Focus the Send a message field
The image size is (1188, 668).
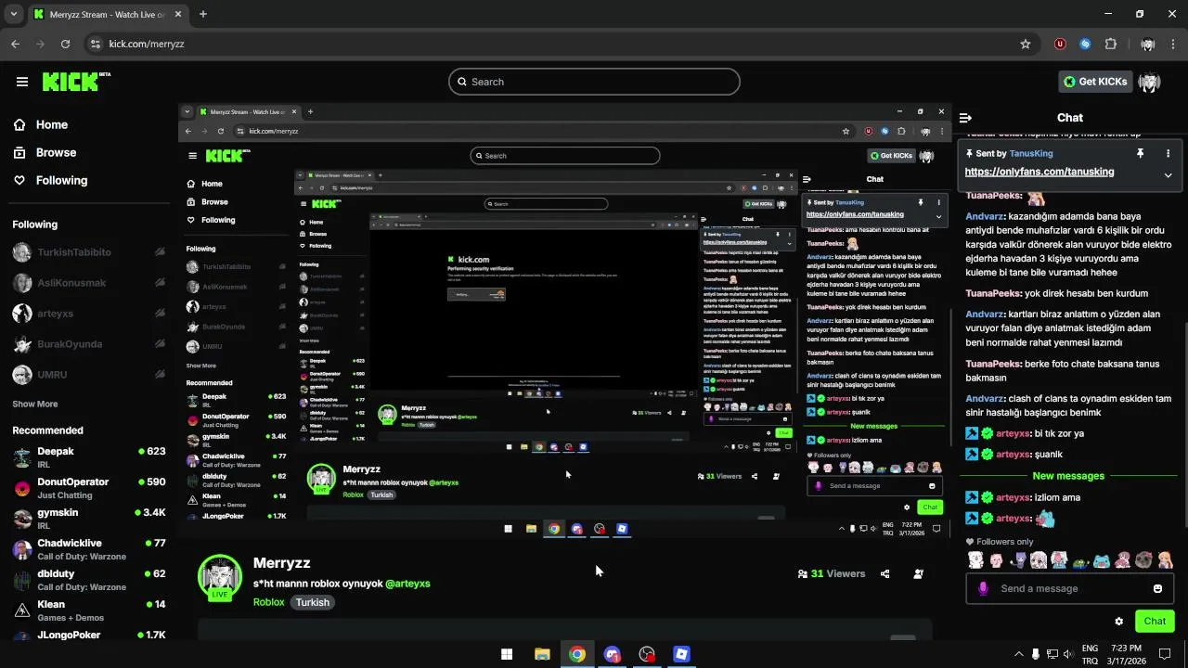(x=1068, y=588)
